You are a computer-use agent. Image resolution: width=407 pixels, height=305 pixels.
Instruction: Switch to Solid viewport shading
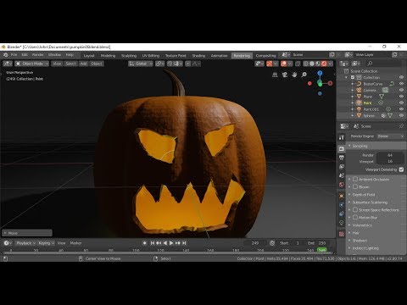click(x=312, y=64)
